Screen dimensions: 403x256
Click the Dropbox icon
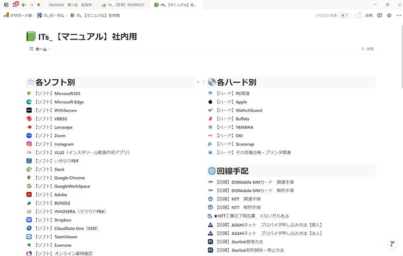click(x=29, y=220)
